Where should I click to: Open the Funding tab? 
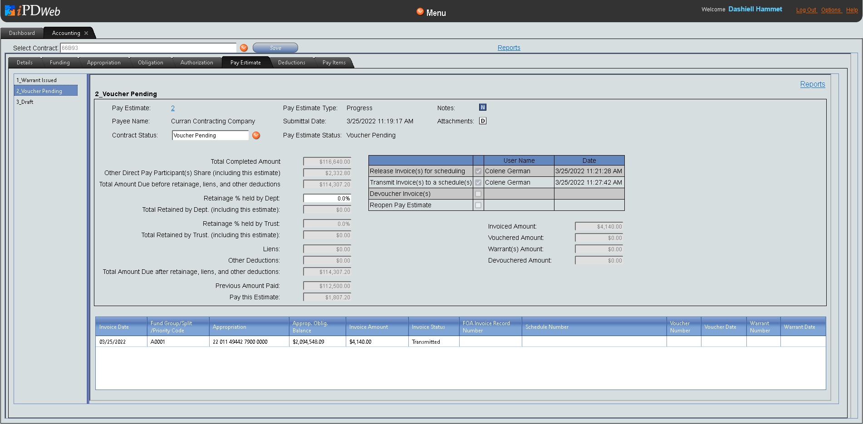click(59, 63)
